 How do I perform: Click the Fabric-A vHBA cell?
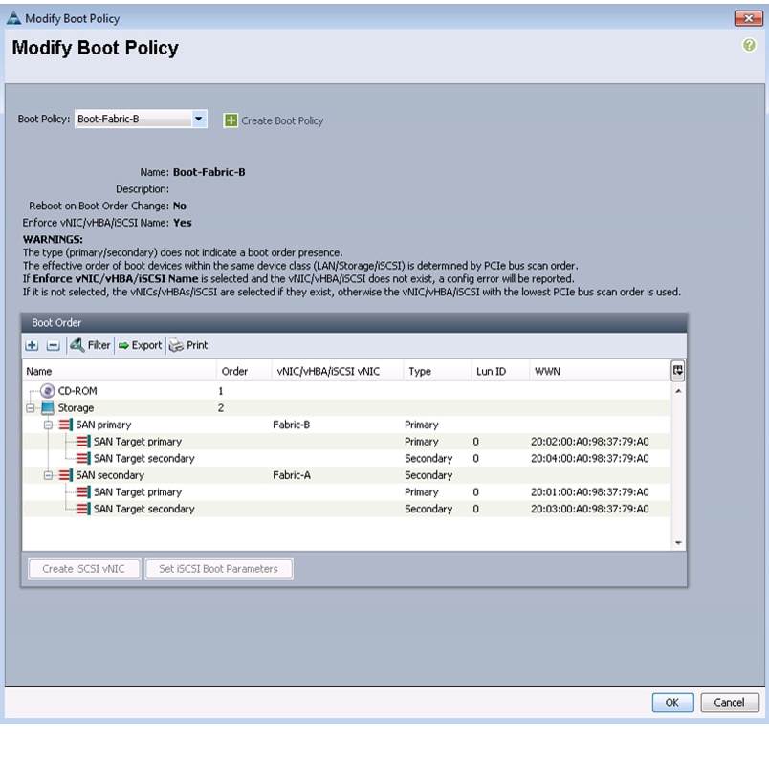(x=292, y=475)
